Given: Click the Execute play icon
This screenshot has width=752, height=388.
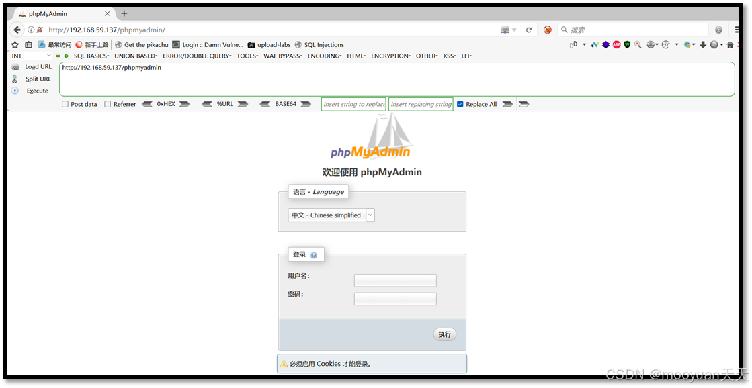Looking at the screenshot, I should (15, 91).
